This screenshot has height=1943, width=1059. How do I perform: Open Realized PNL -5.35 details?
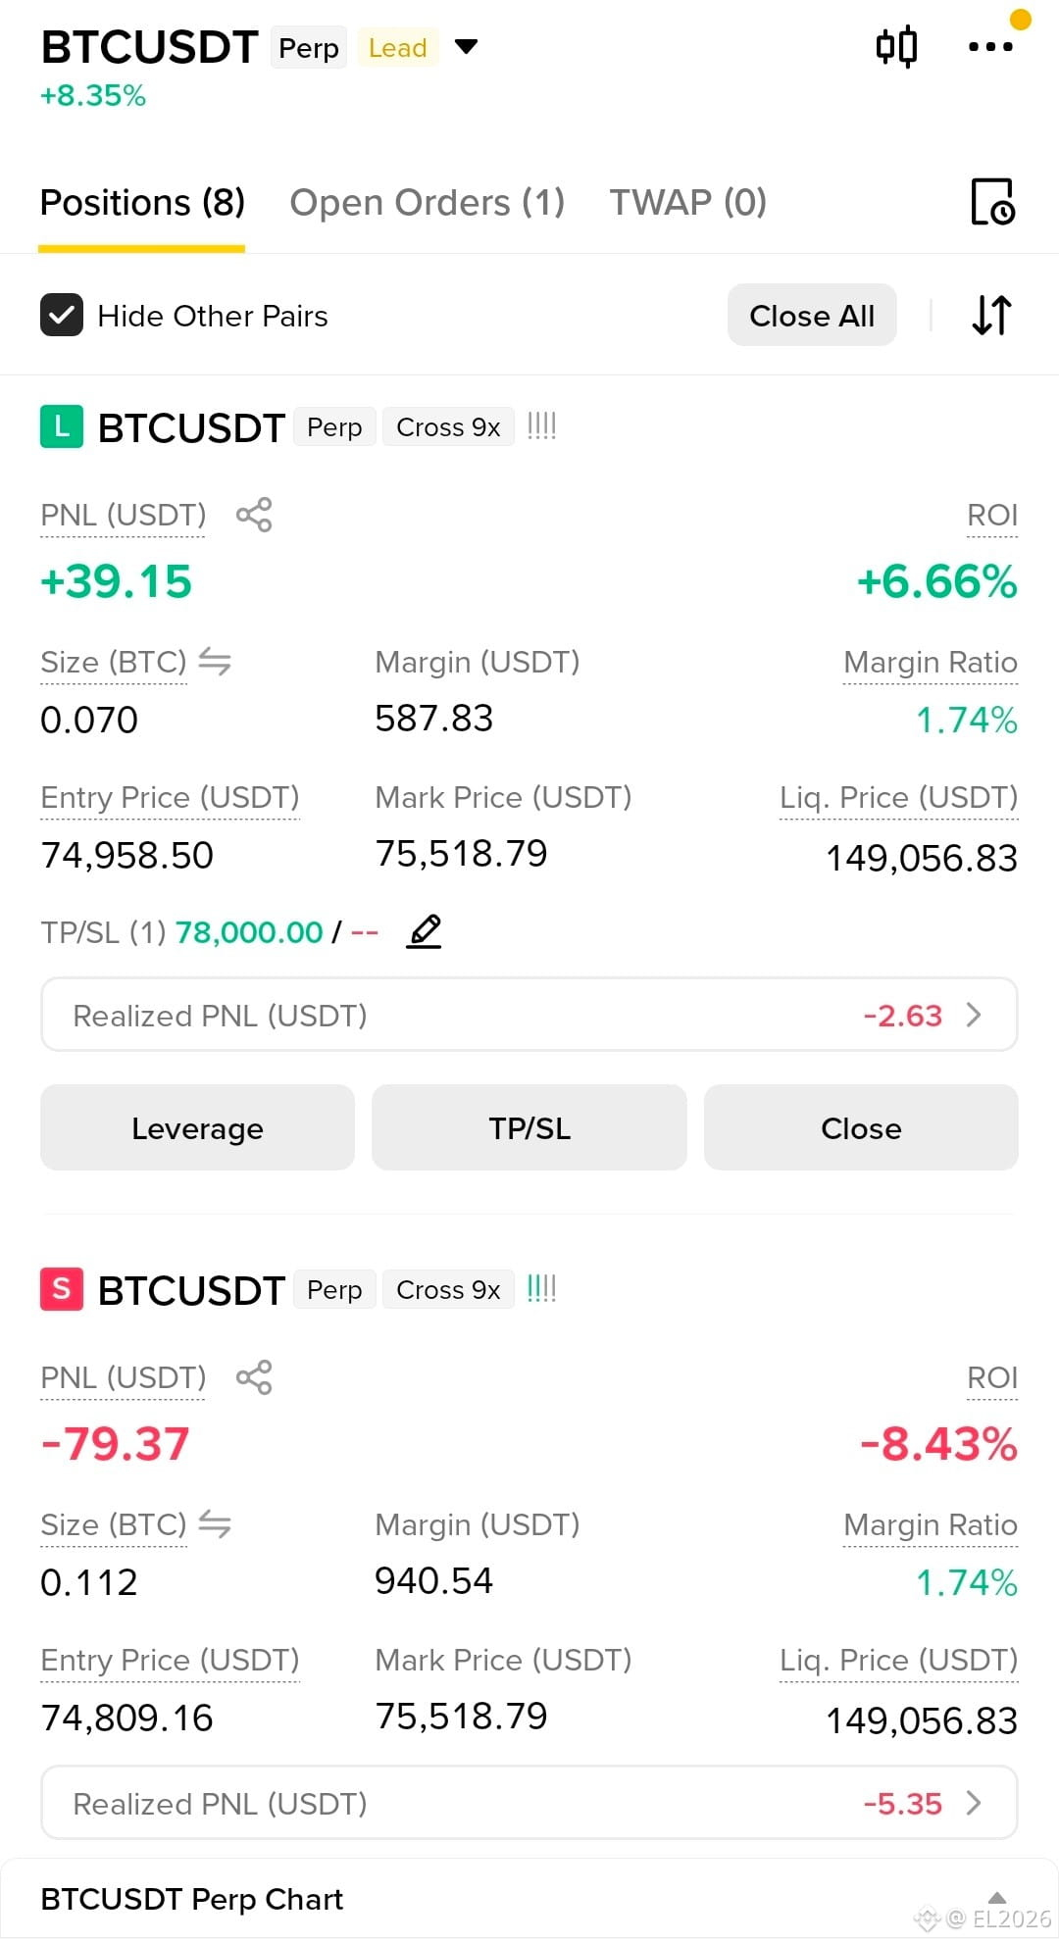pyautogui.click(x=529, y=1803)
